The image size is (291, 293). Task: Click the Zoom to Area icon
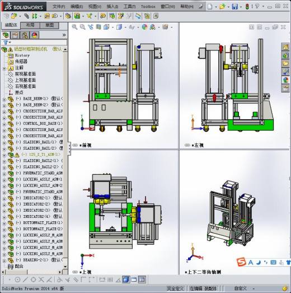82,27
